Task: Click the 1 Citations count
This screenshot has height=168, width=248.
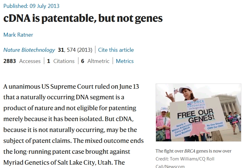Action: pos(61,61)
